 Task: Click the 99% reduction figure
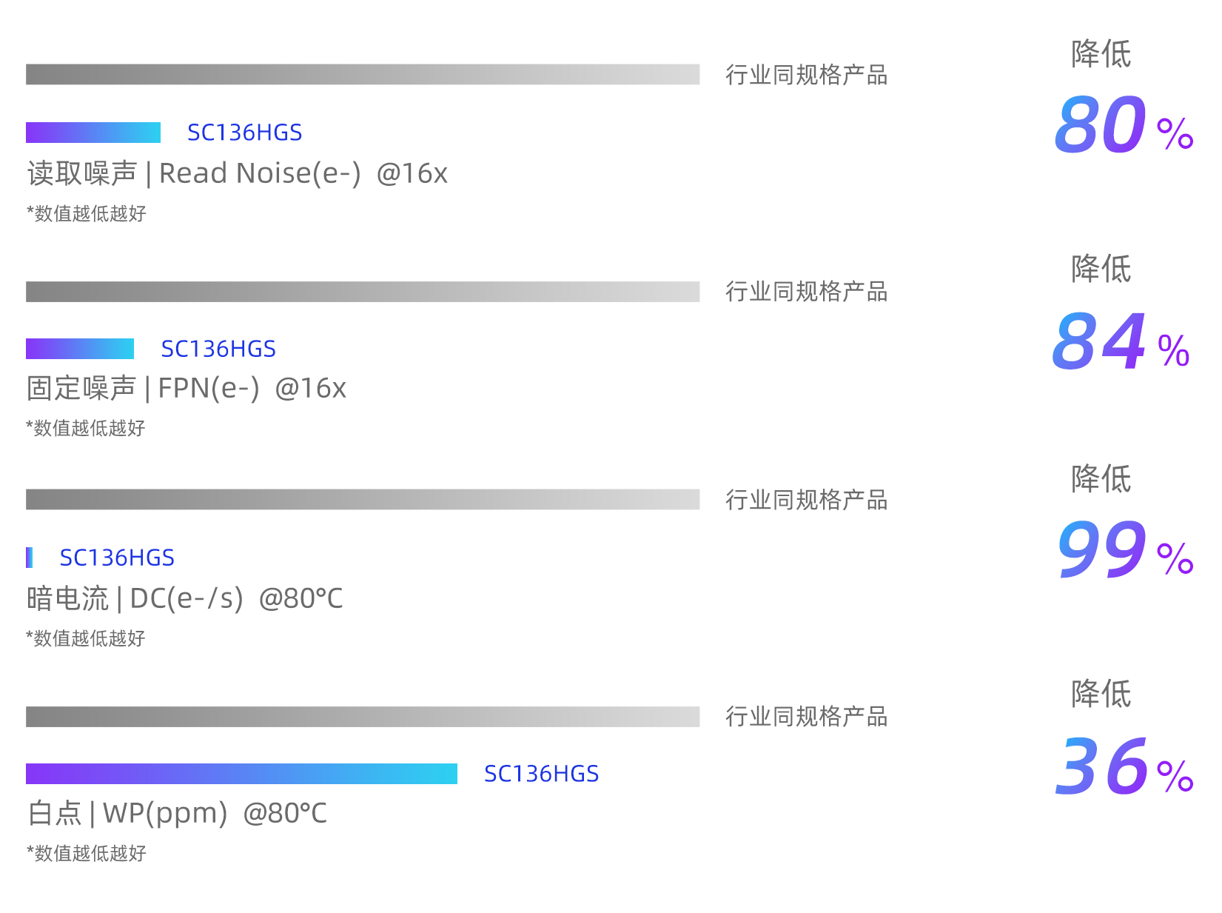pos(1124,551)
